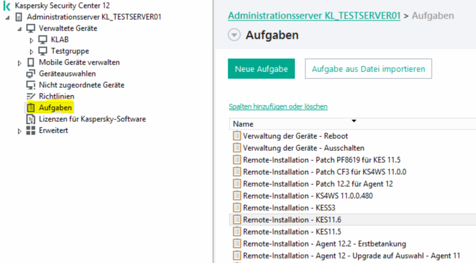This screenshot has width=476, height=263.
Task: Click the Name column header
Action: [x=352, y=124]
